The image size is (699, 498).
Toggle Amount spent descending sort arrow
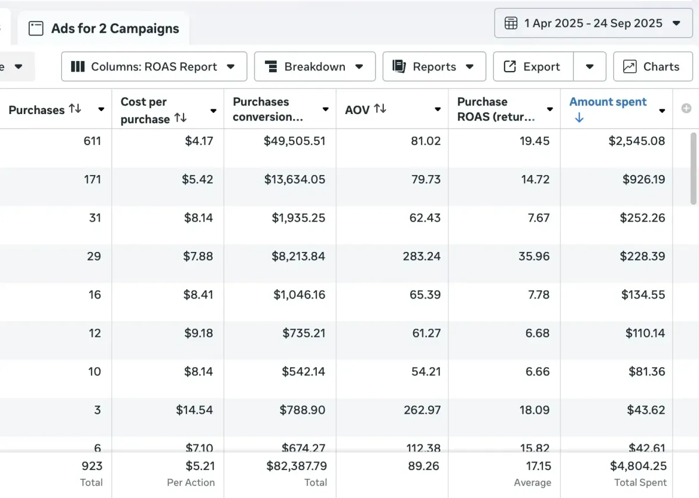tap(579, 118)
